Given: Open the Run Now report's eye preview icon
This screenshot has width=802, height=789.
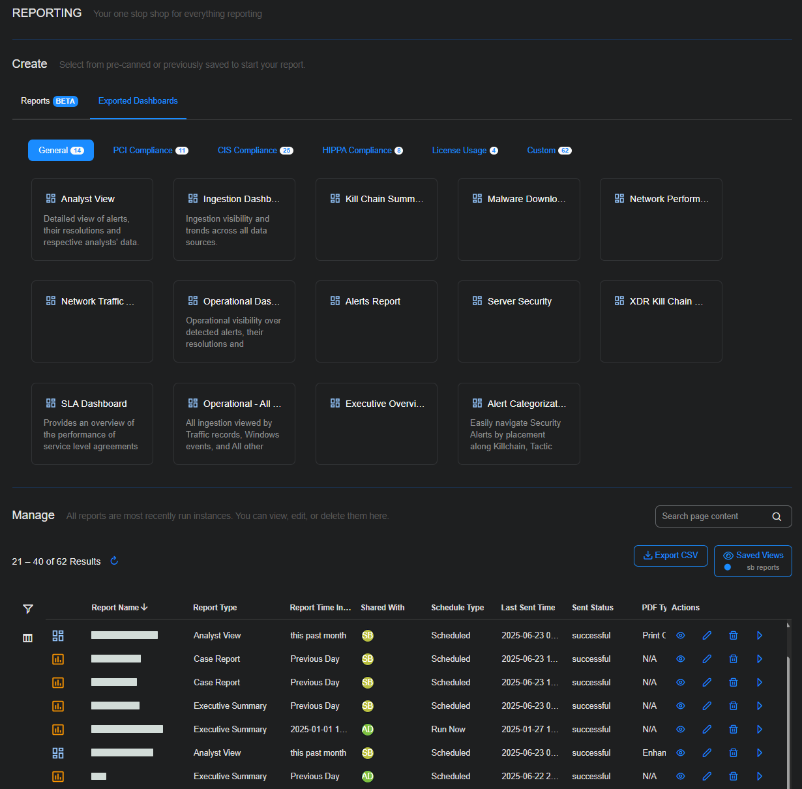Looking at the screenshot, I should [680, 729].
